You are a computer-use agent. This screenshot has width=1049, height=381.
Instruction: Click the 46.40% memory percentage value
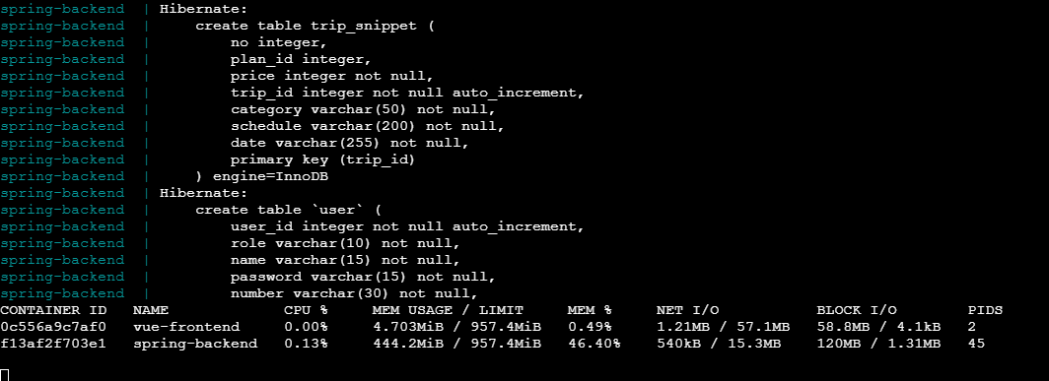tap(594, 344)
